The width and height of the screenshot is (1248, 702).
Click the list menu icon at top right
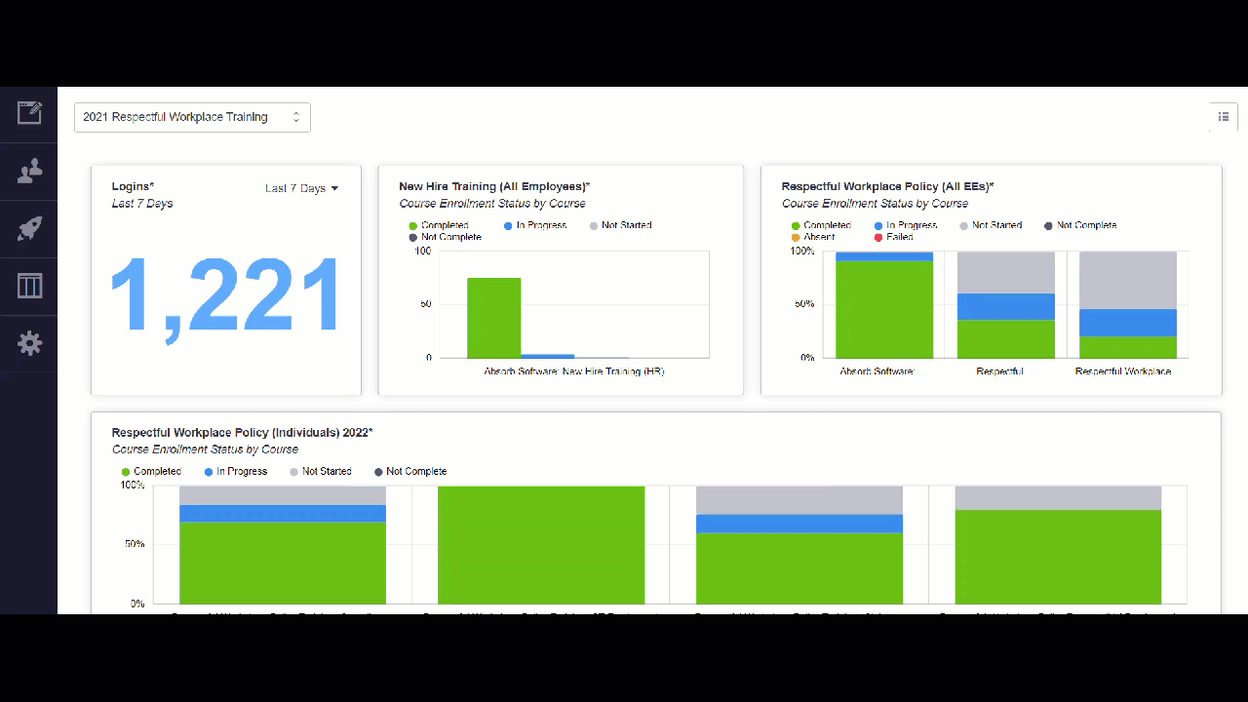(1224, 117)
